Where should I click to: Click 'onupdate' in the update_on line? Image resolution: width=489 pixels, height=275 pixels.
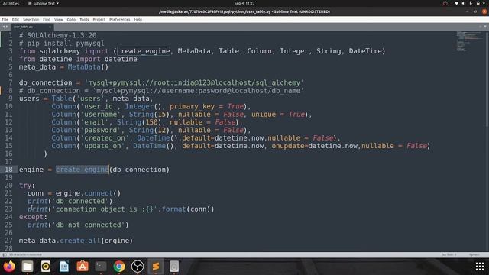288,146
